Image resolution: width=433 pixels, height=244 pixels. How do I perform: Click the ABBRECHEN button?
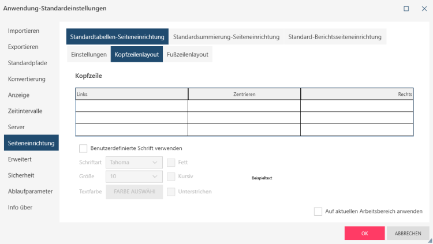point(408,234)
